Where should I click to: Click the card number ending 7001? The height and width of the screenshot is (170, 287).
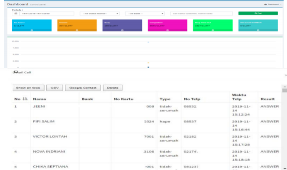[x=149, y=136]
